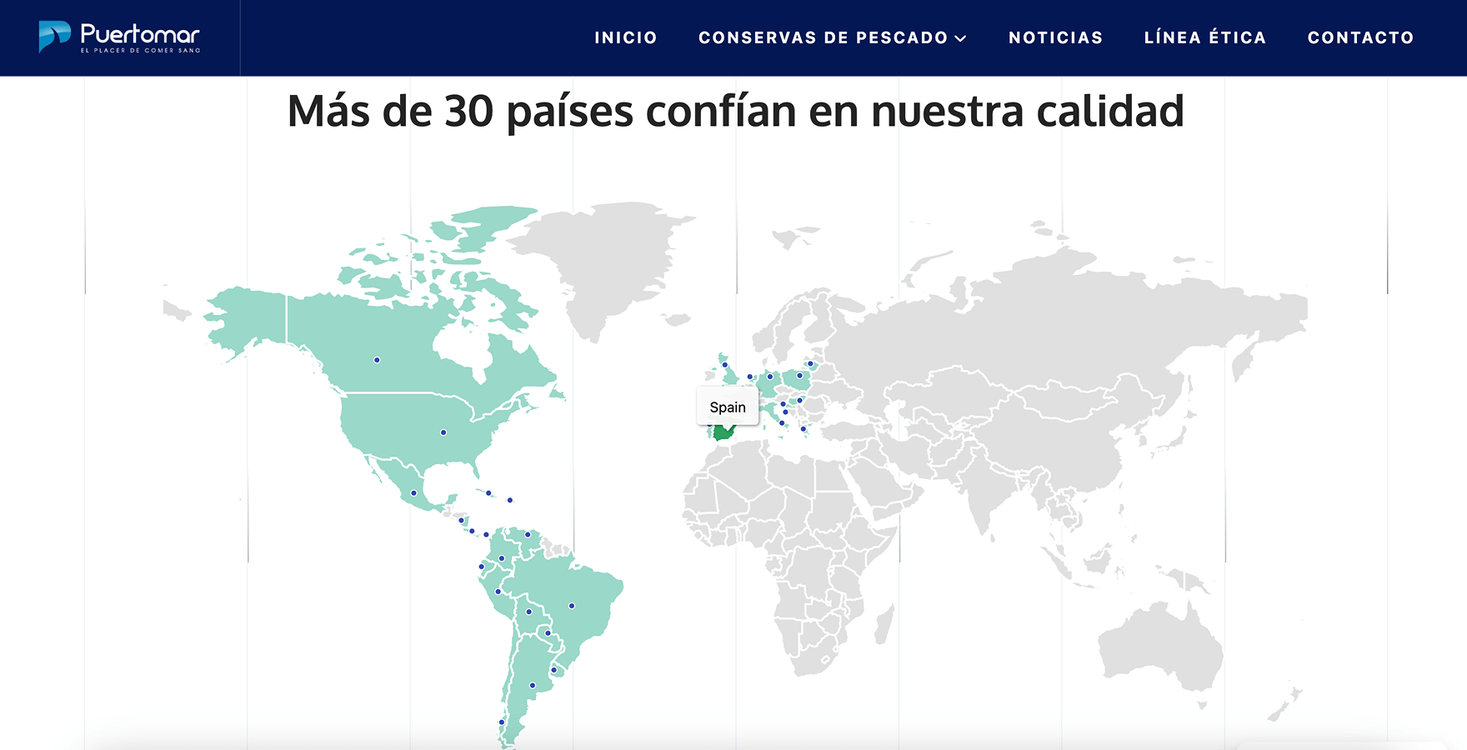
Task: Select the southernmost marker on Chile
Action: [x=502, y=722]
